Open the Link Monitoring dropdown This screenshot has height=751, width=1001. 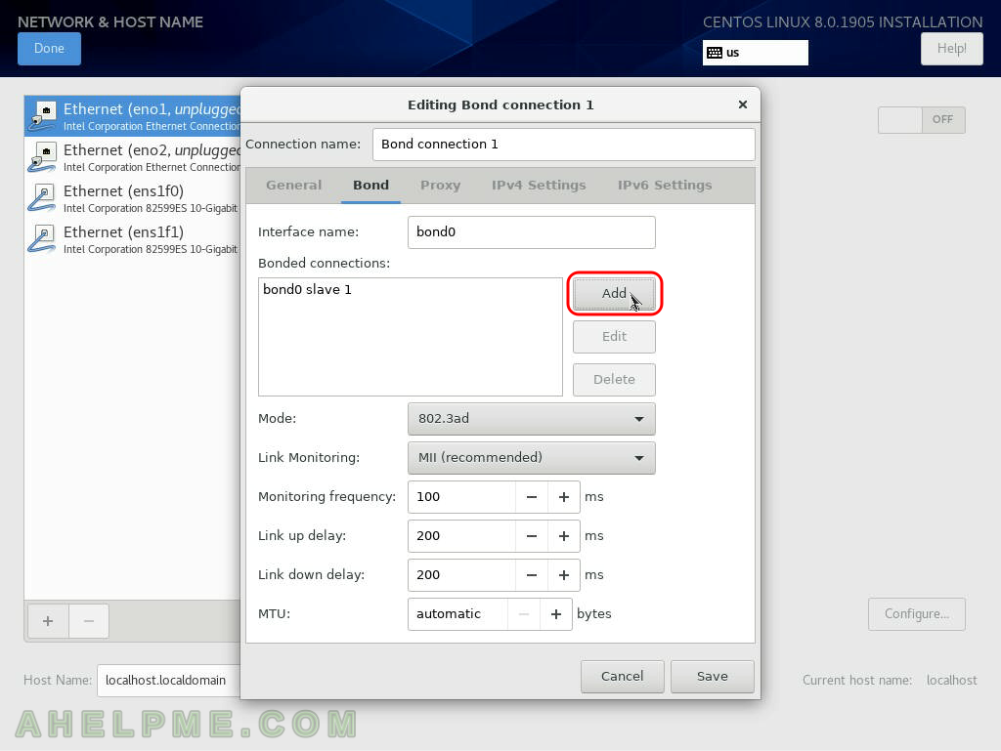click(x=531, y=458)
